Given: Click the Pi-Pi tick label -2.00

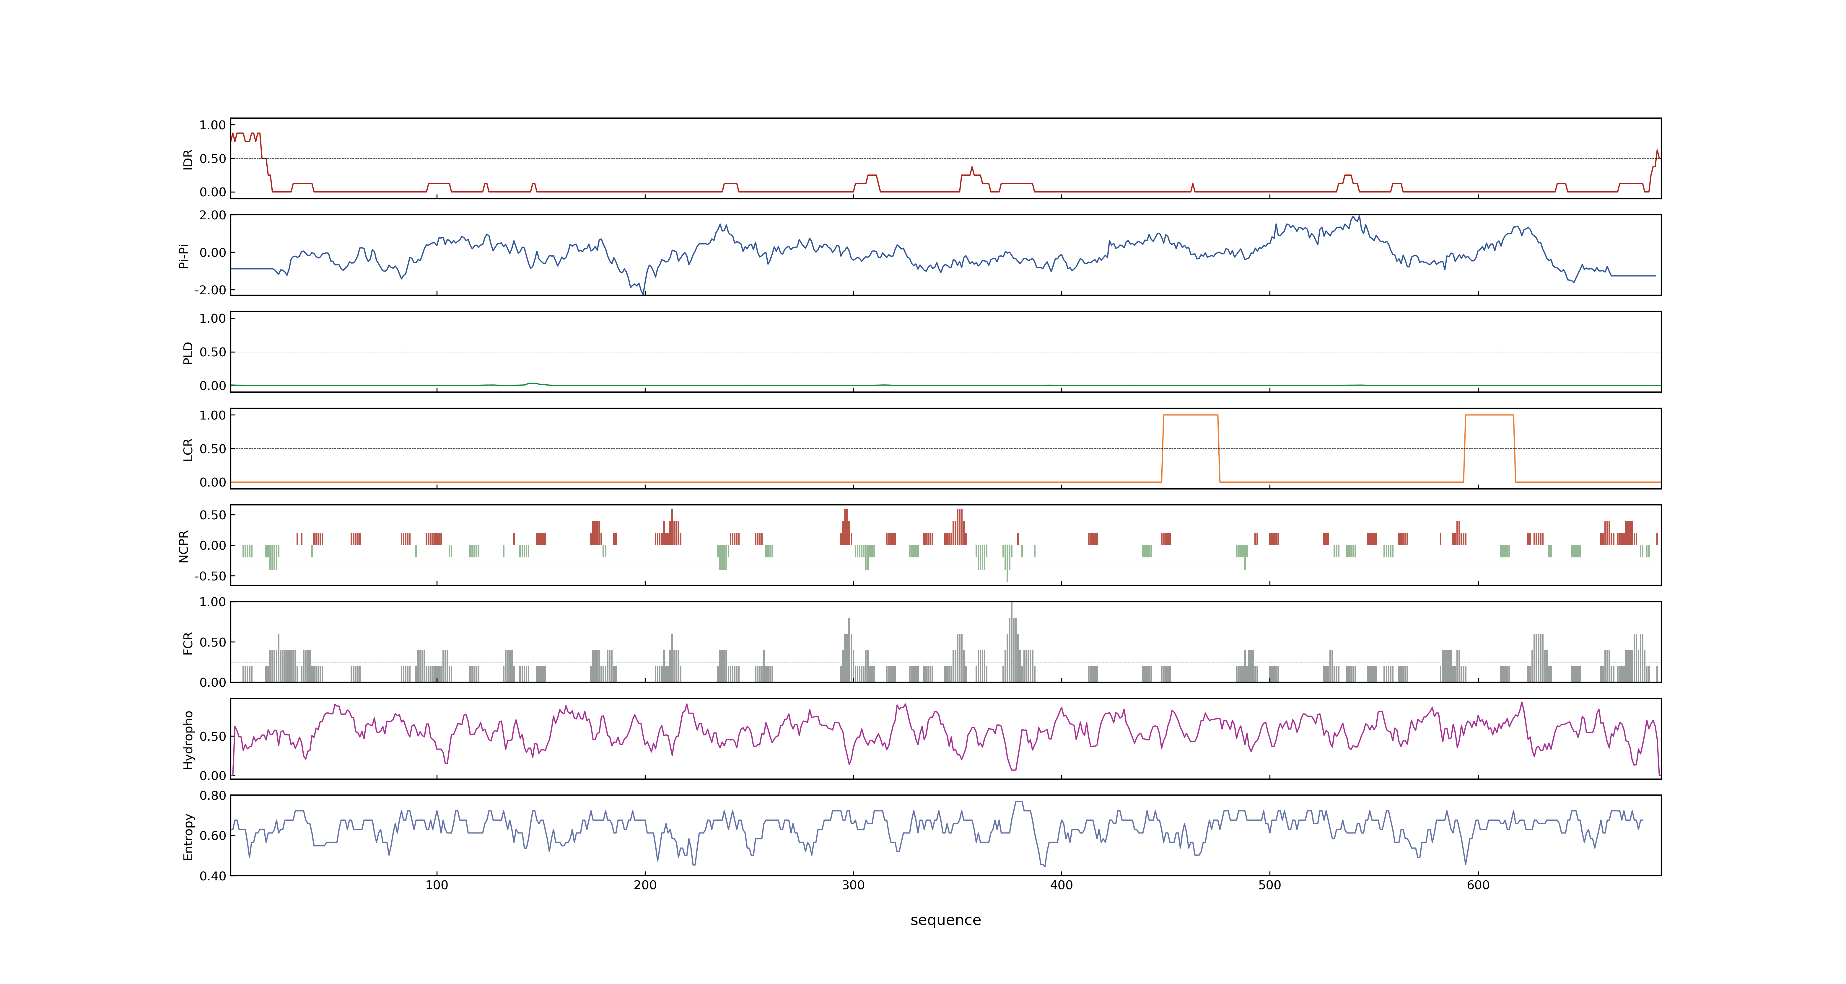Looking at the screenshot, I should coord(210,290).
